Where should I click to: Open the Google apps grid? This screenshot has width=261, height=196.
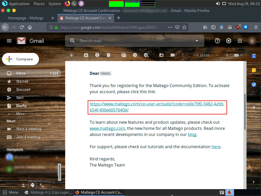[240, 41]
